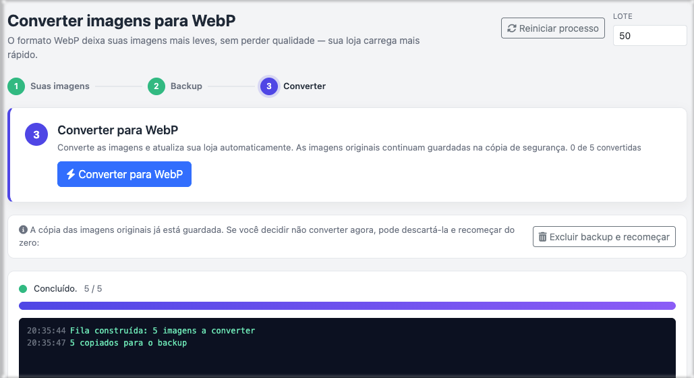The width and height of the screenshot is (694, 378).
Task: Click log line 5 copiados para o backup
Action: pos(128,343)
